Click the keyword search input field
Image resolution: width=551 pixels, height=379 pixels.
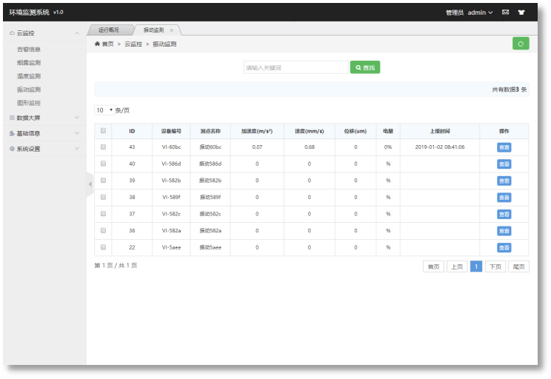coord(295,67)
